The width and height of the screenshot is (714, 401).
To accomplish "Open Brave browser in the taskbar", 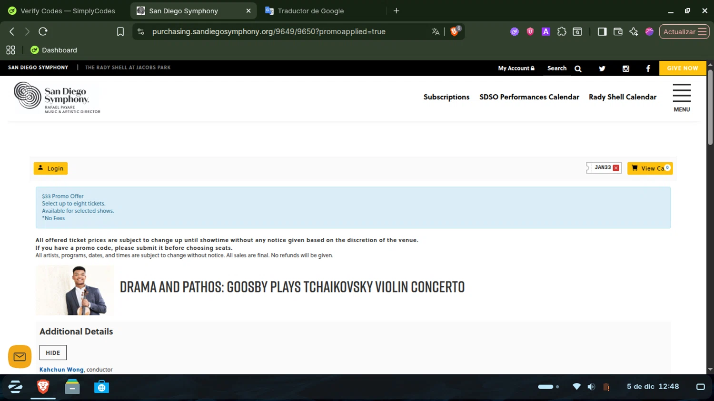I will (x=43, y=387).
